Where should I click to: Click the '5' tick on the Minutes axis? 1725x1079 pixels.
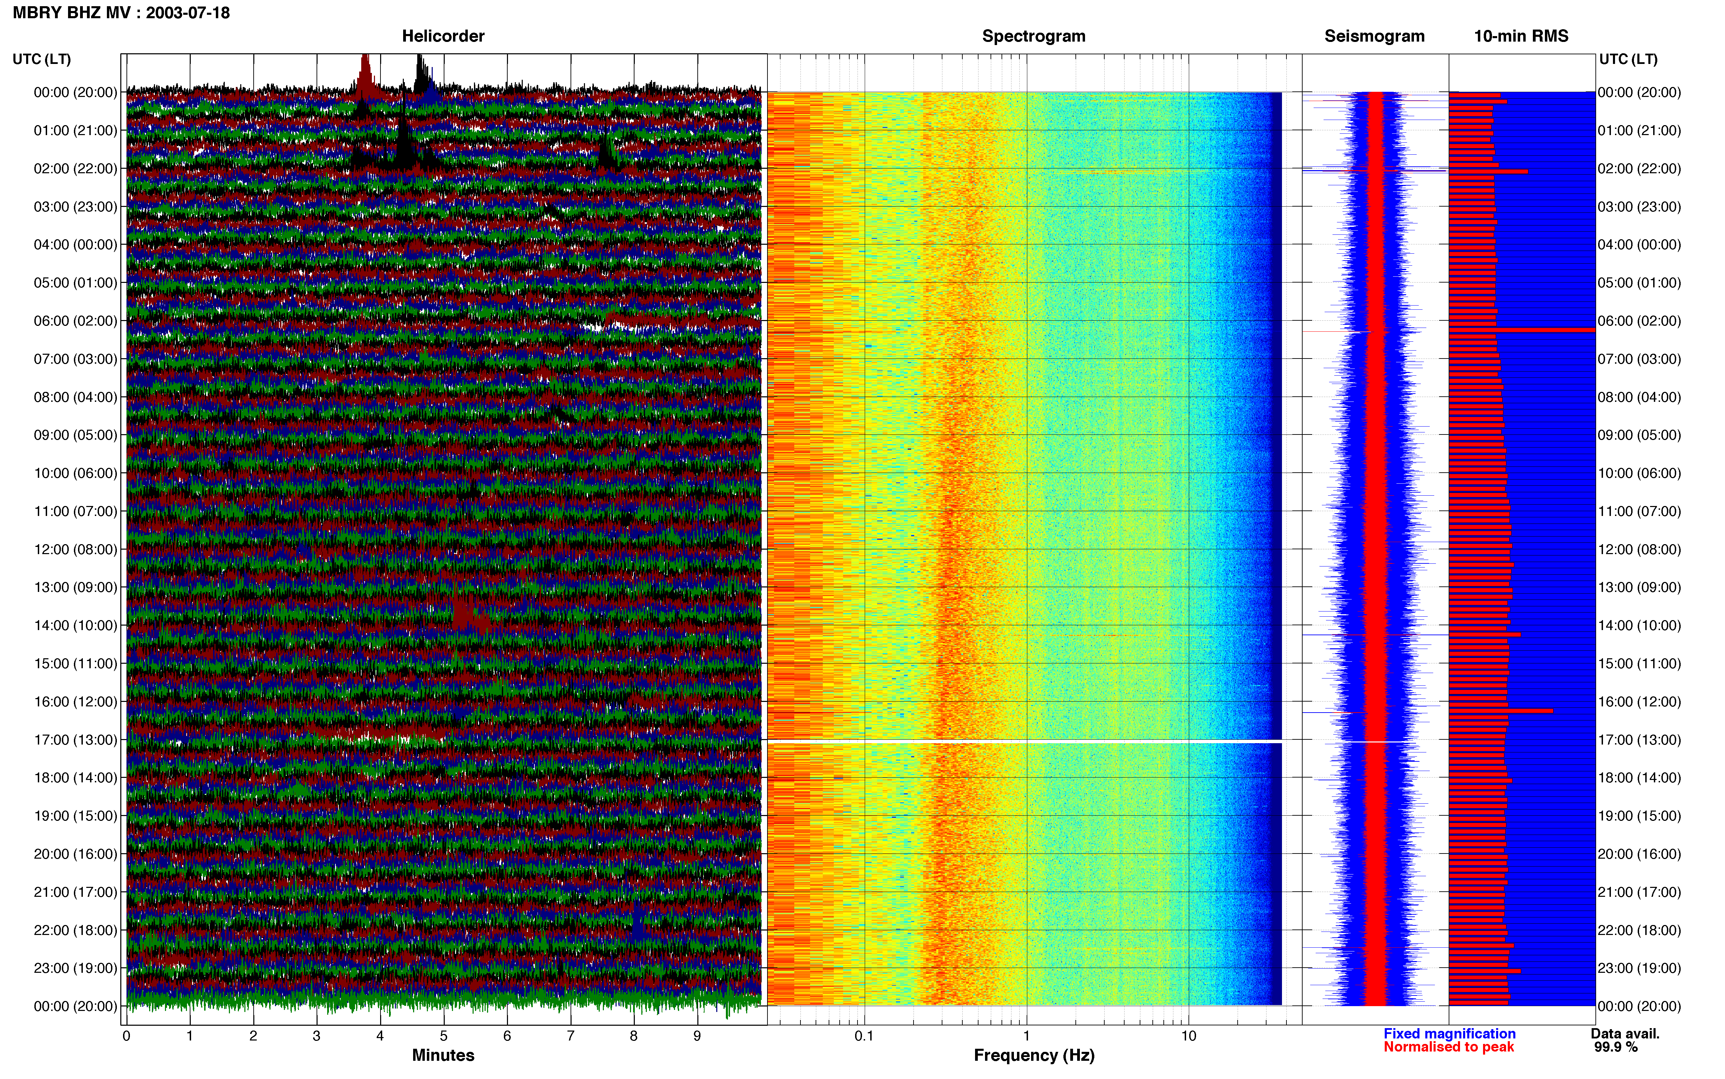(444, 1036)
